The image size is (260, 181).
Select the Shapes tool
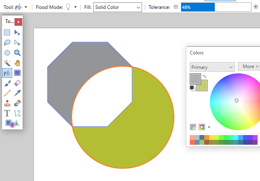12,123
